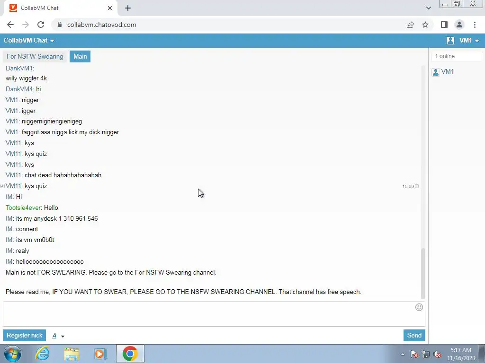The image size is (485, 363).
Task: Click message 'its my anydesk 1 310 961 546'
Action: click(x=57, y=218)
